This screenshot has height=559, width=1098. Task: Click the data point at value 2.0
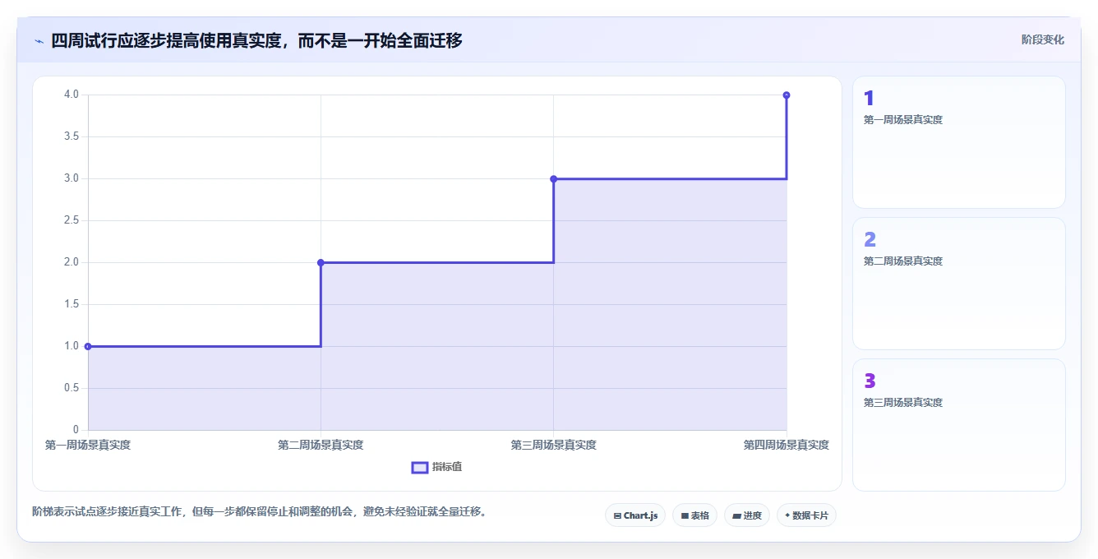321,262
